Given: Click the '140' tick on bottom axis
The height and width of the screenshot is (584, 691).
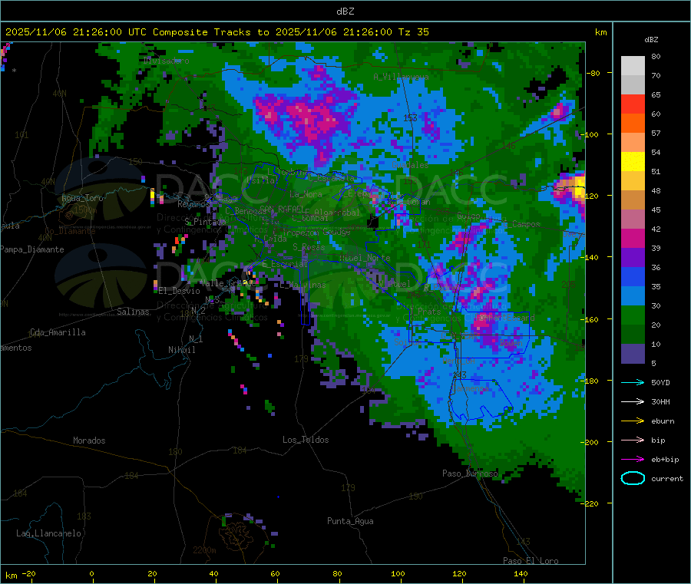Looking at the screenshot, I should (521, 573).
